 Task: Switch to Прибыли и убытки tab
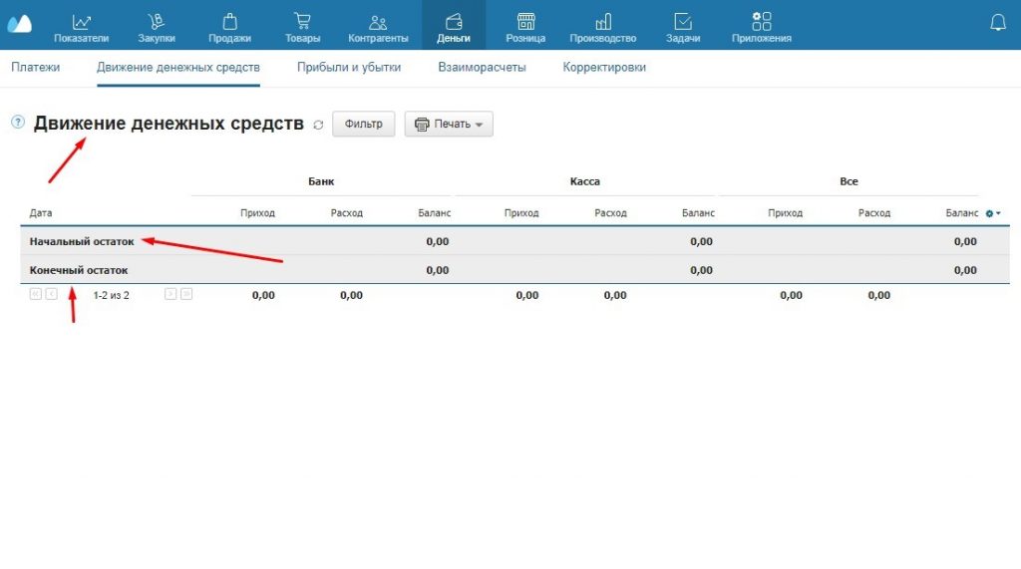[x=349, y=68]
